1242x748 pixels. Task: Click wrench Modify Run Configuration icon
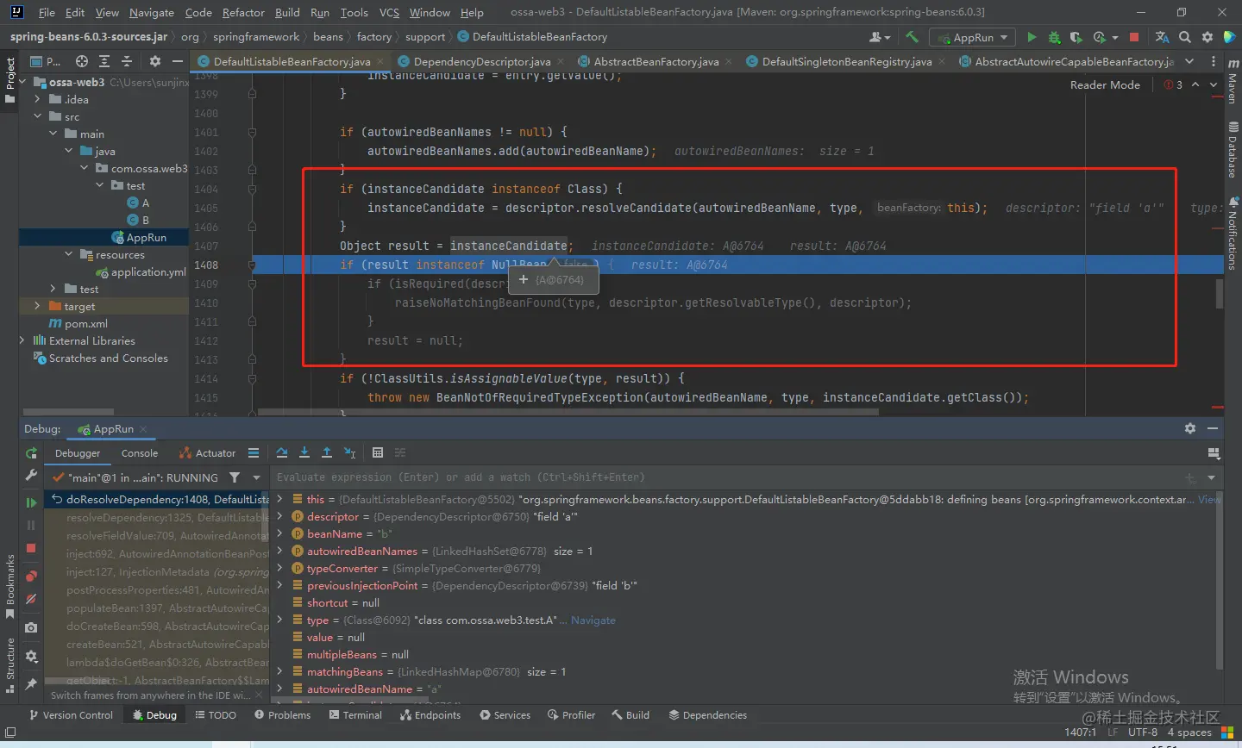pyautogui.click(x=31, y=476)
